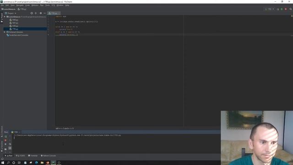Click the rerun icon in top toolbar
Viewport: 293px width, 165px height.
point(278,9)
